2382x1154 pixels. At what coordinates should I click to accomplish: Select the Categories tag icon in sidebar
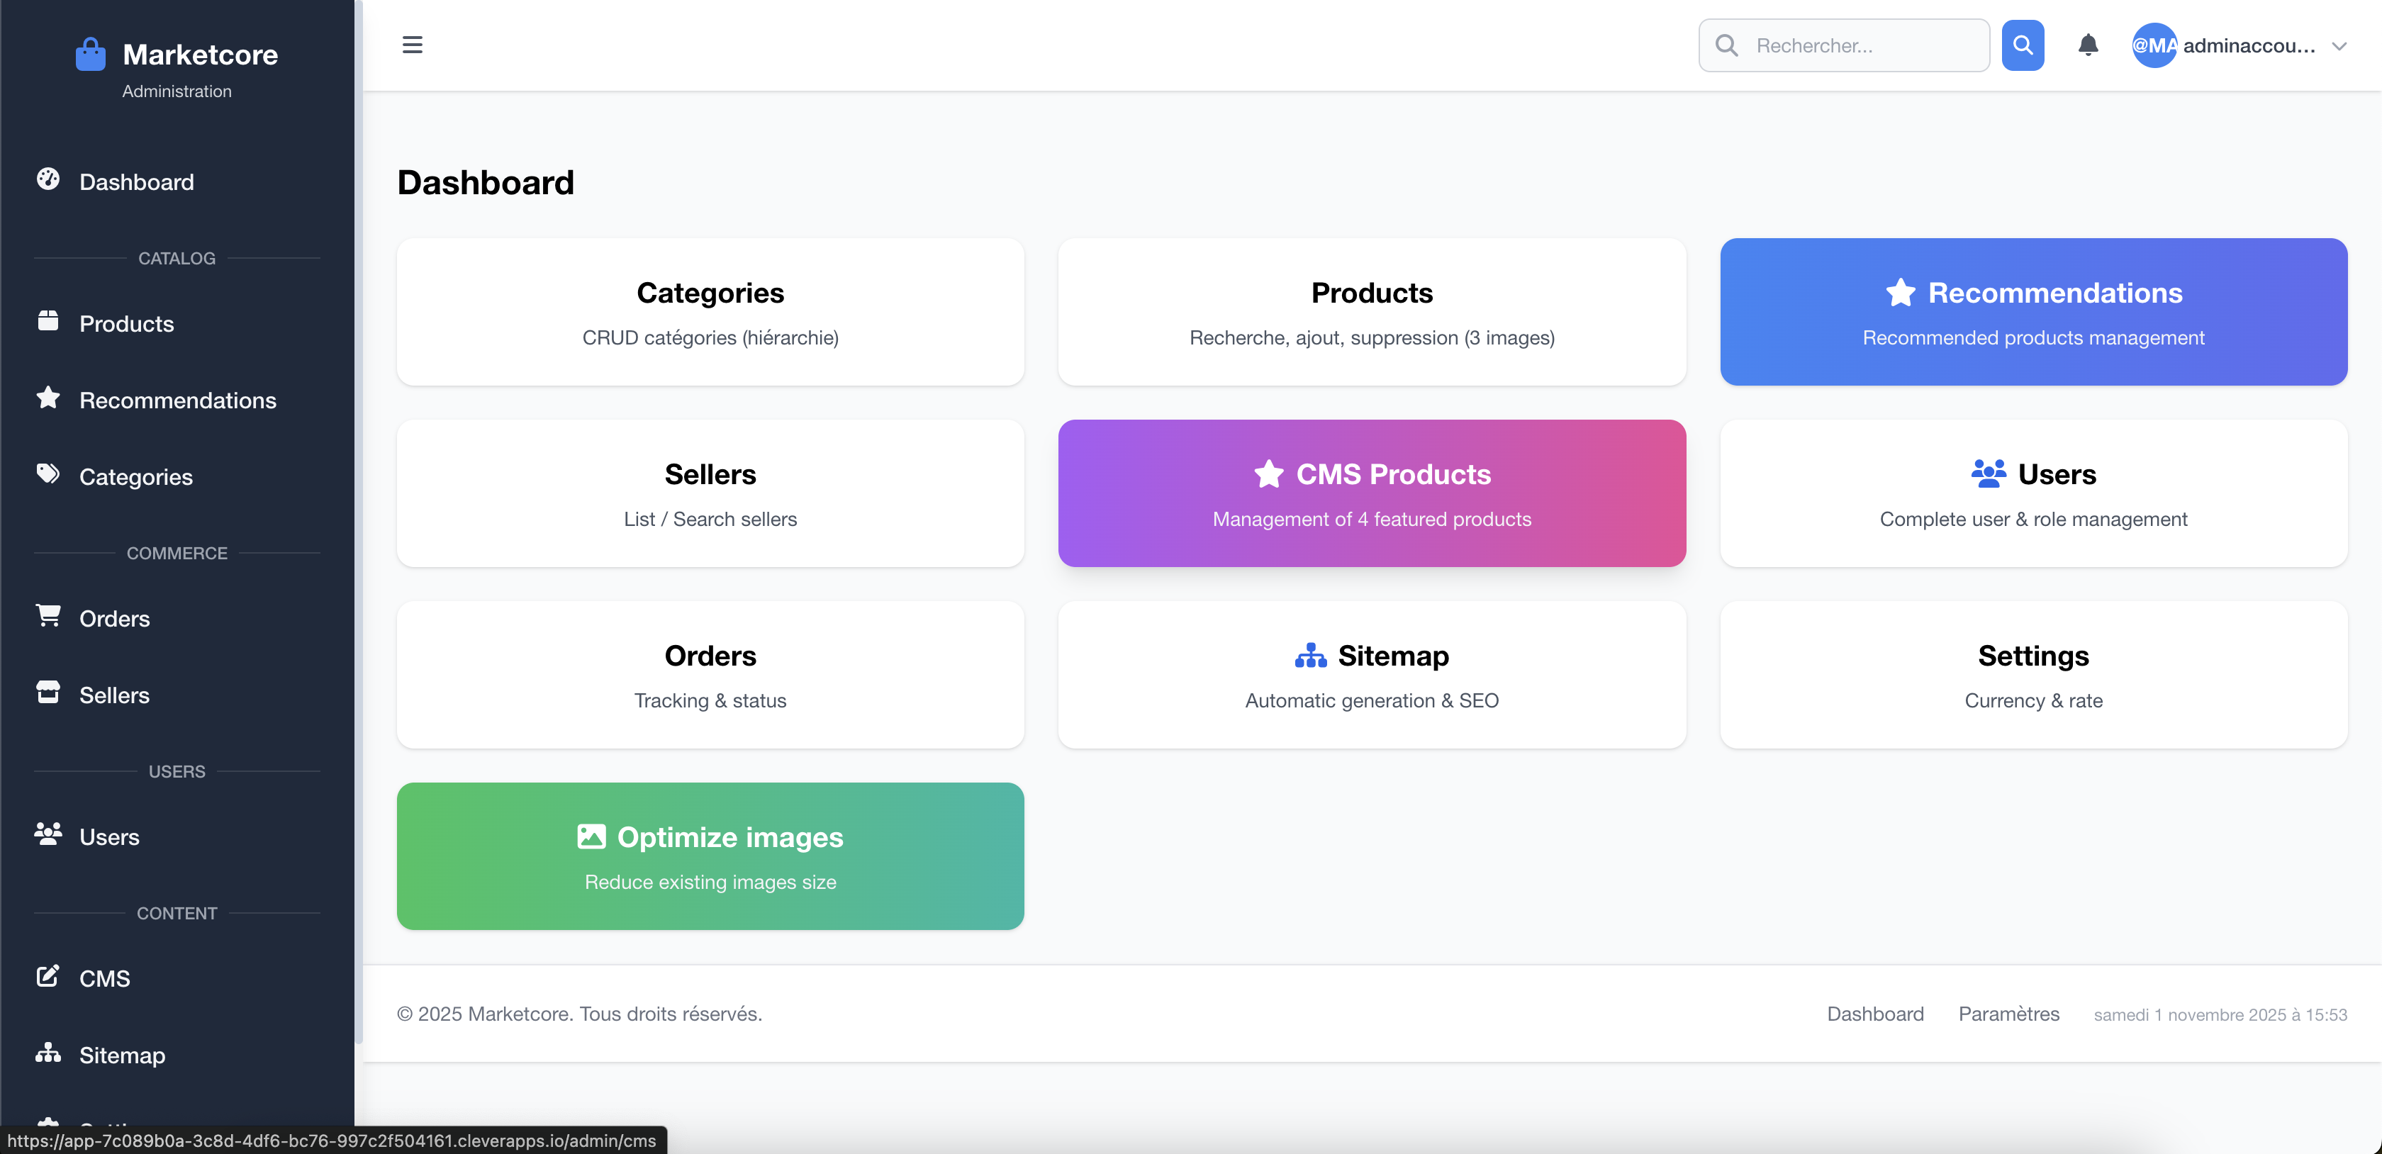pyautogui.click(x=48, y=476)
